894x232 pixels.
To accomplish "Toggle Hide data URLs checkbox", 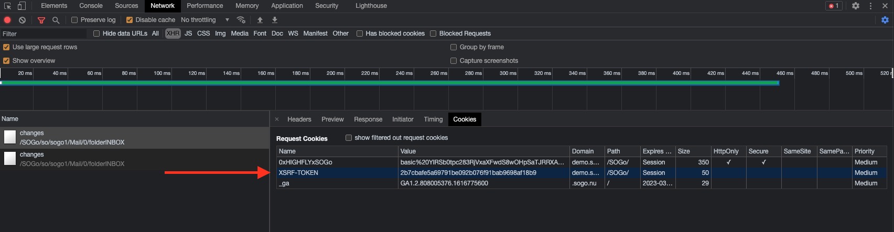I will (x=96, y=34).
